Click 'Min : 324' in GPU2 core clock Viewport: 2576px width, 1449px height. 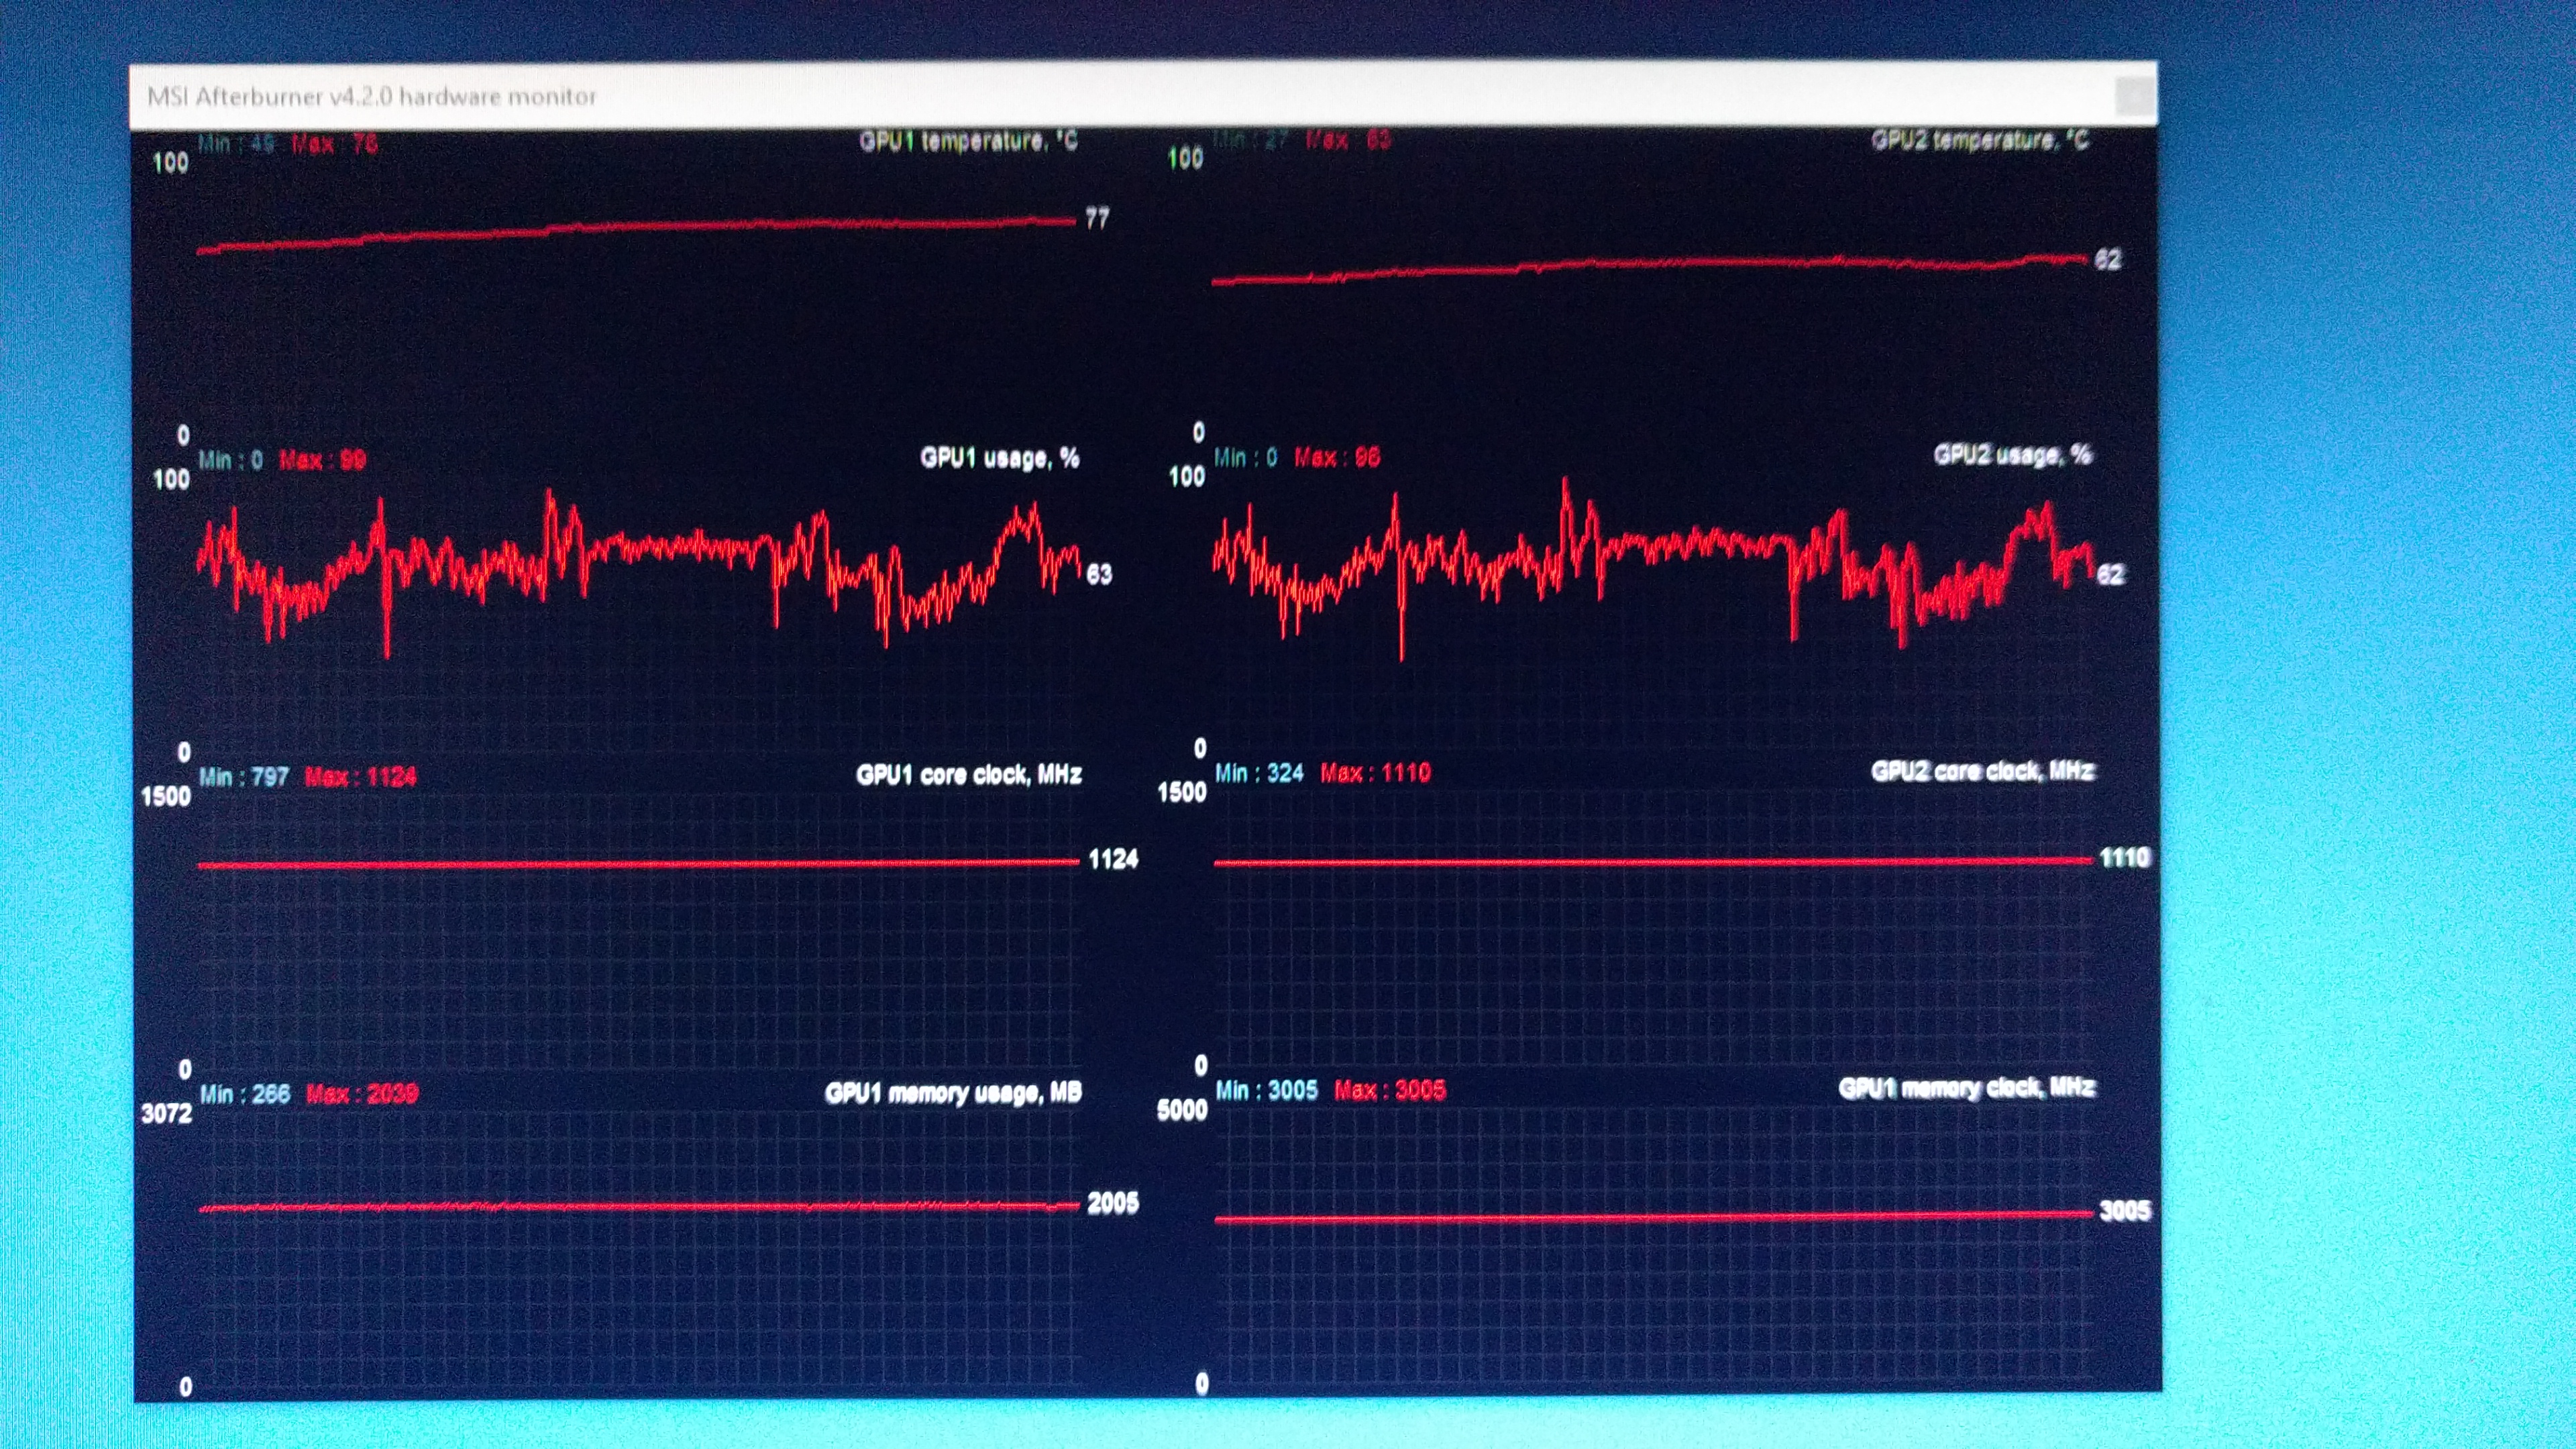[x=1259, y=773]
